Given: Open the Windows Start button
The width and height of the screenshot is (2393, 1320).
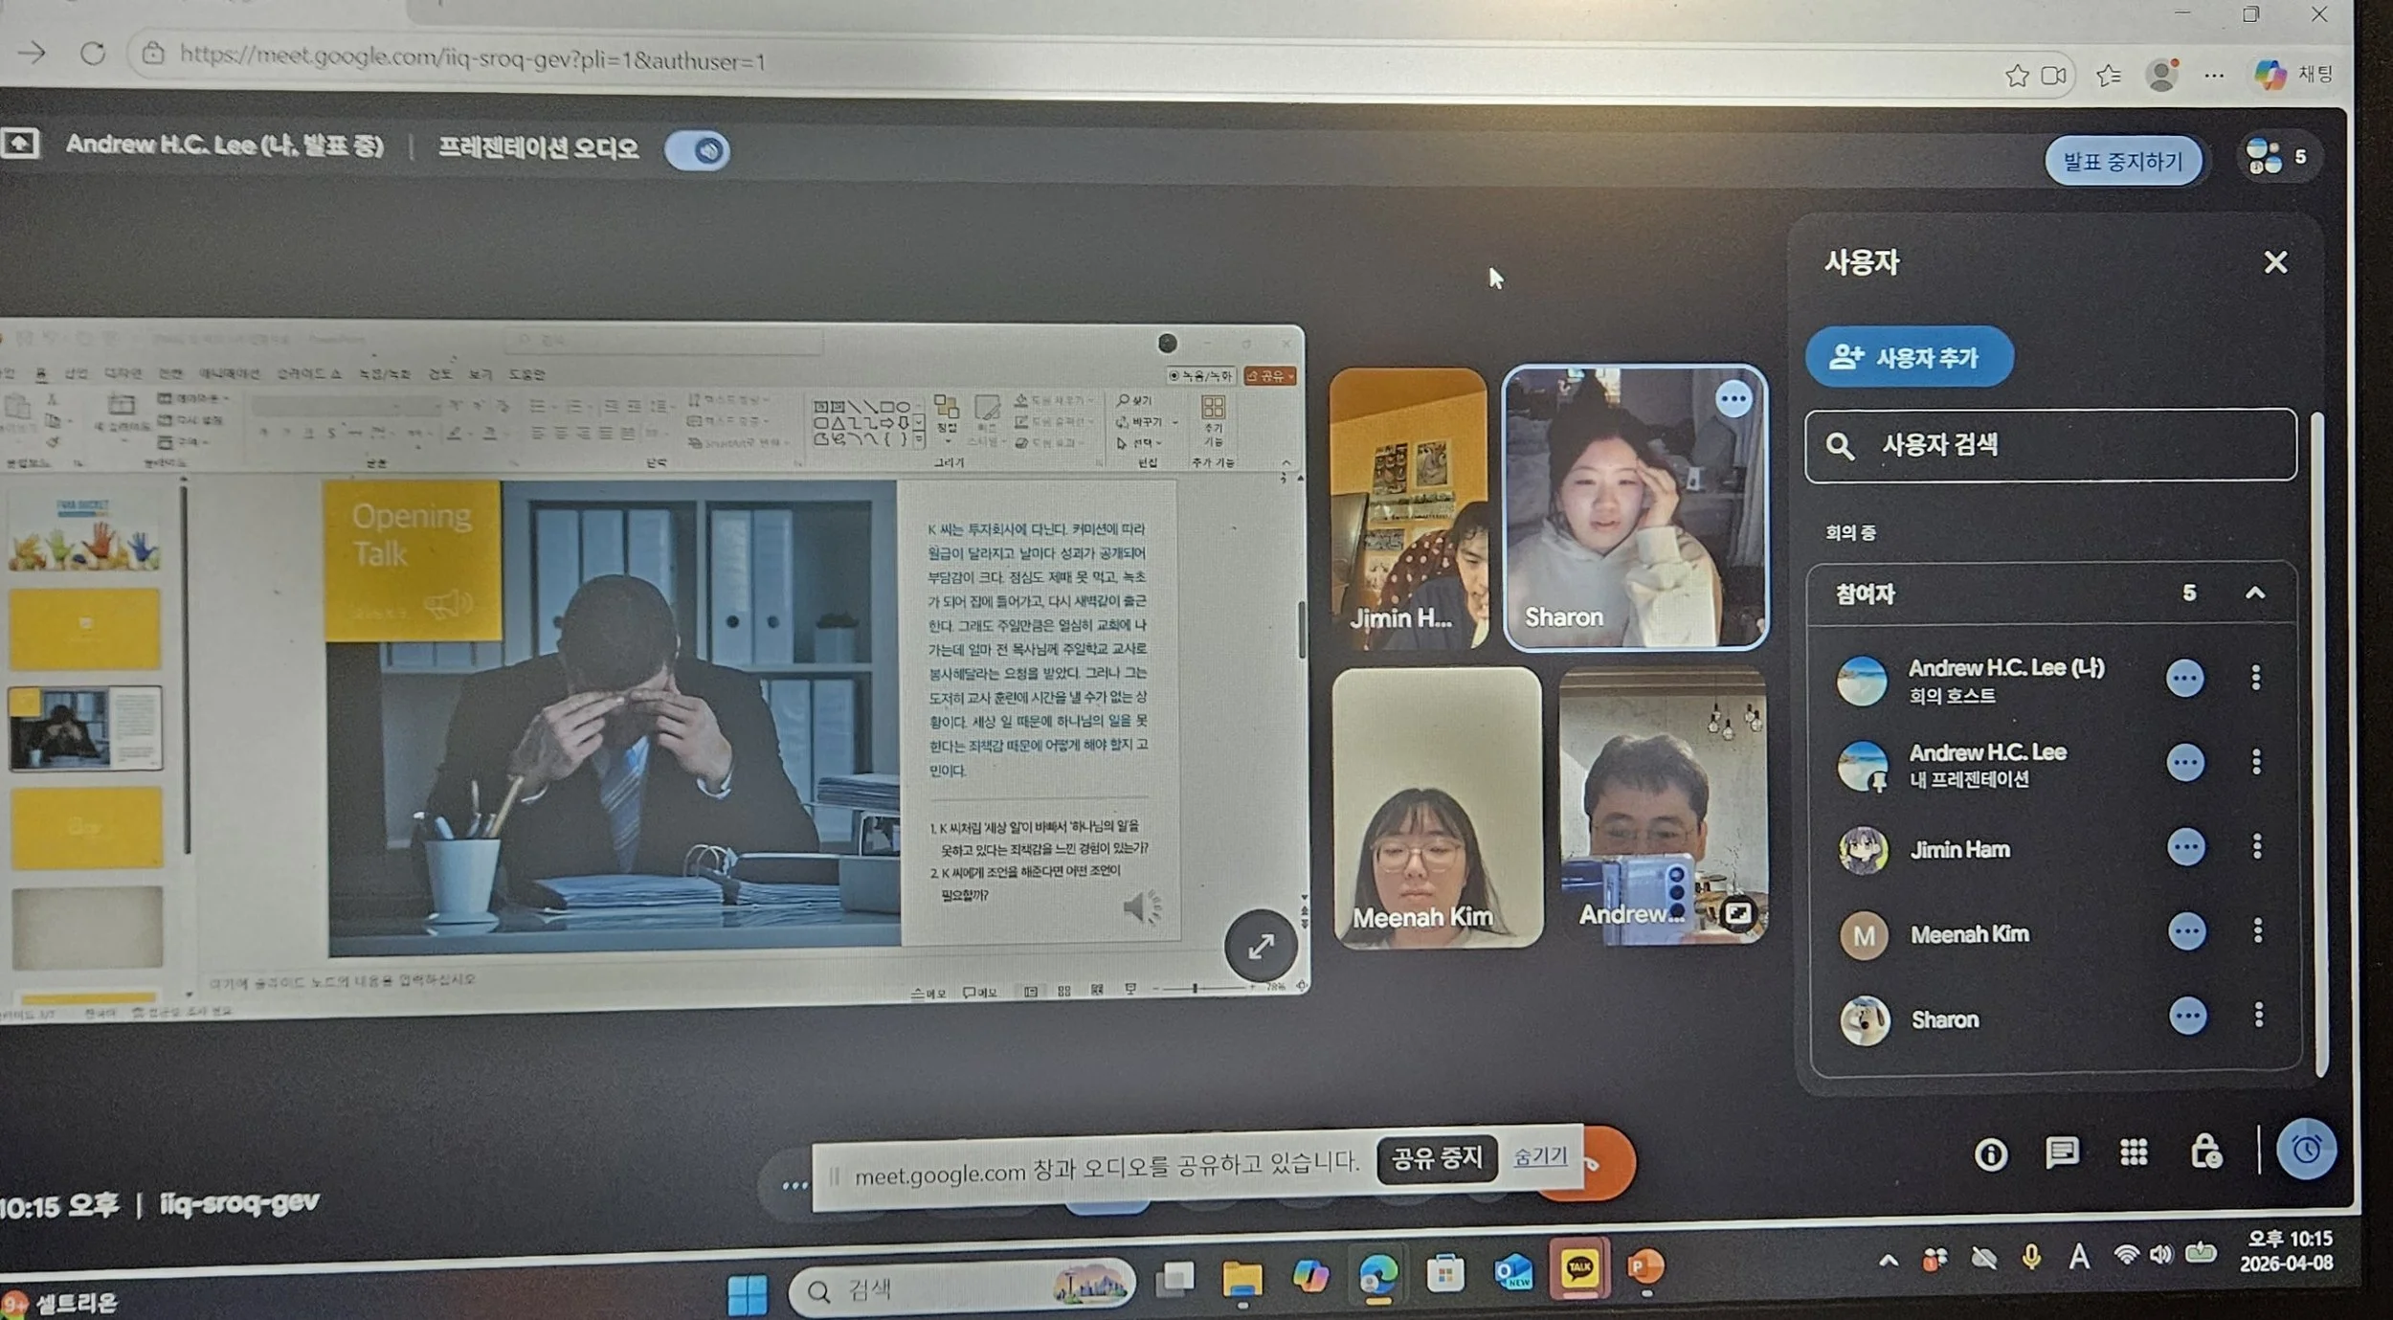Looking at the screenshot, I should click(x=747, y=1295).
